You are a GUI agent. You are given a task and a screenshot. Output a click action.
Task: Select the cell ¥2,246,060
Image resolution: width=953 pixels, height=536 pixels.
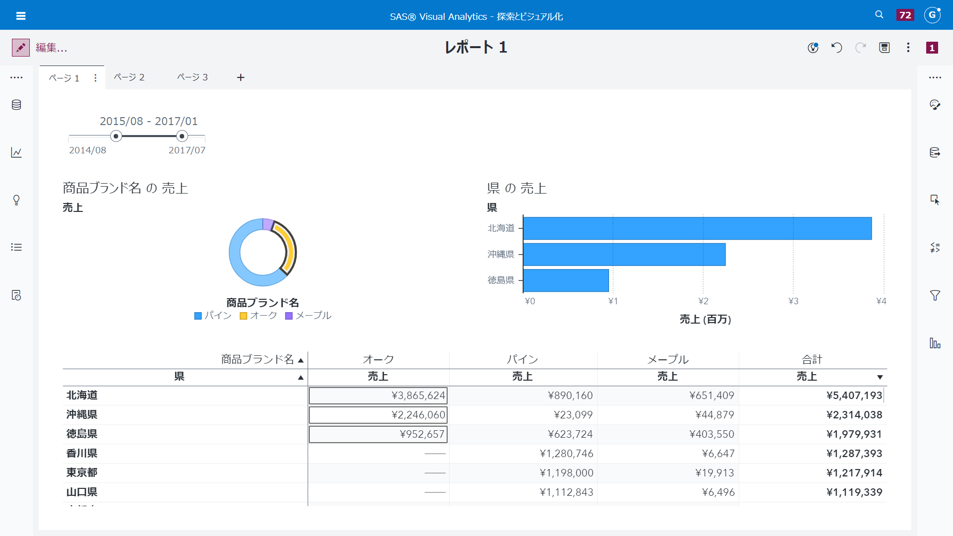tap(378, 415)
